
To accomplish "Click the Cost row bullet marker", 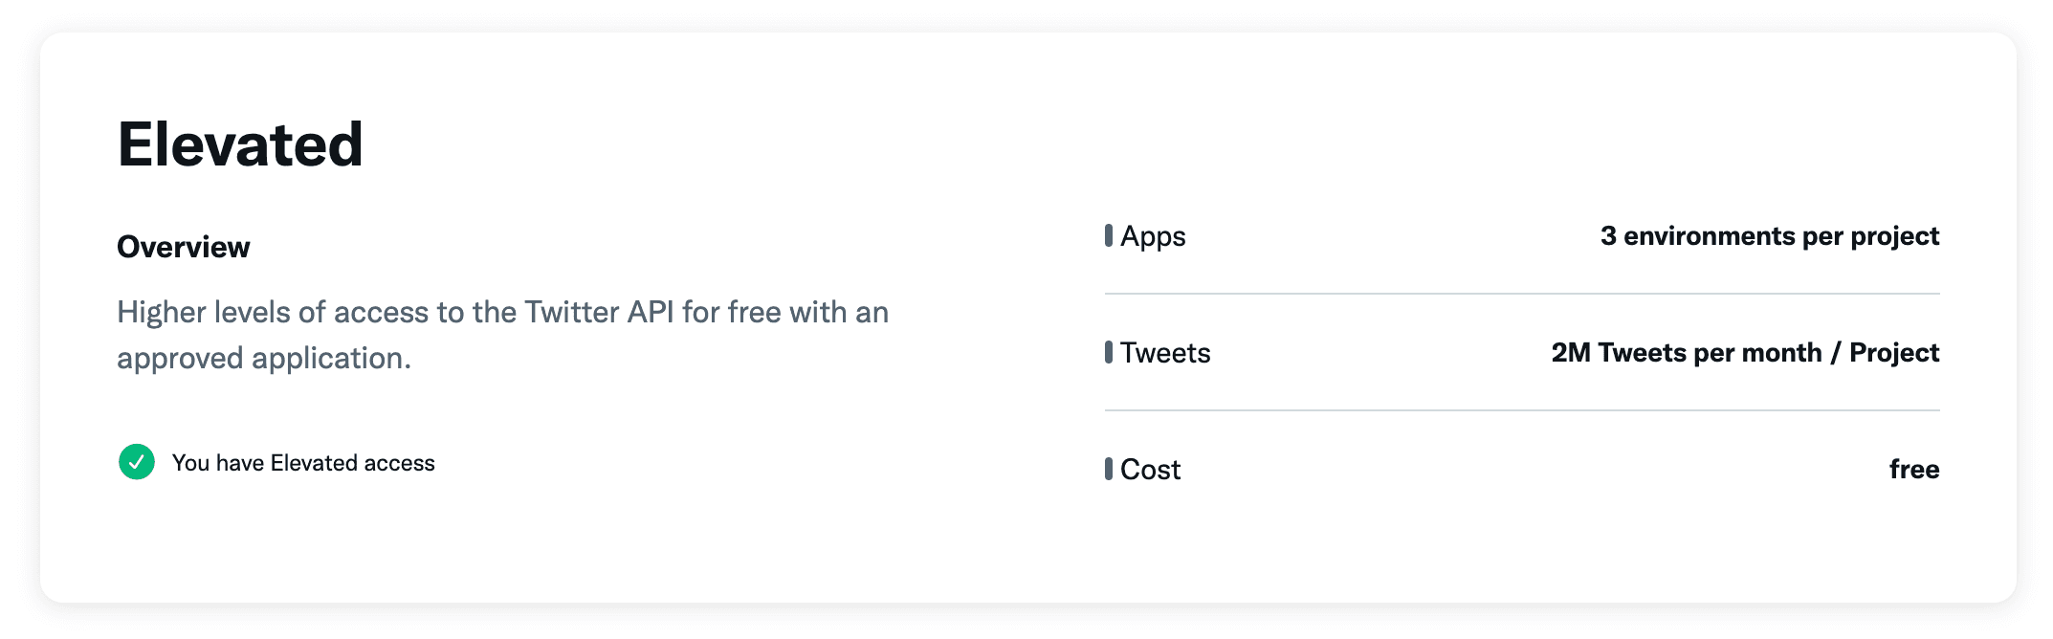I will [x=1109, y=469].
